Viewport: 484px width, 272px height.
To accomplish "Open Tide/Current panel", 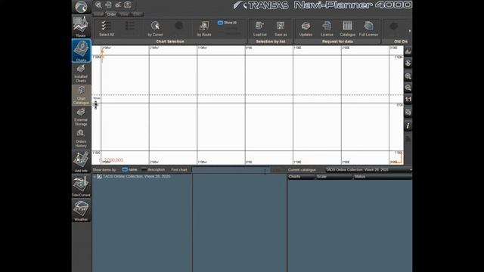I will (81, 186).
